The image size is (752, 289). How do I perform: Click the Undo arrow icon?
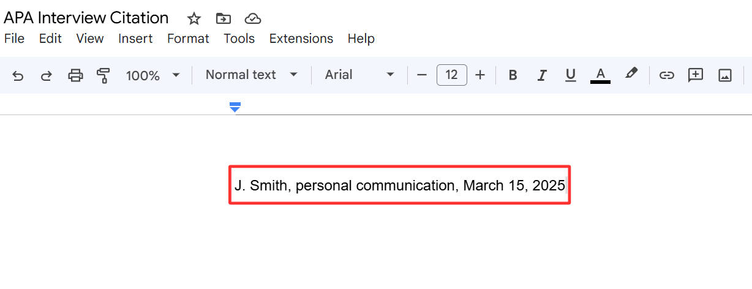pos(18,75)
